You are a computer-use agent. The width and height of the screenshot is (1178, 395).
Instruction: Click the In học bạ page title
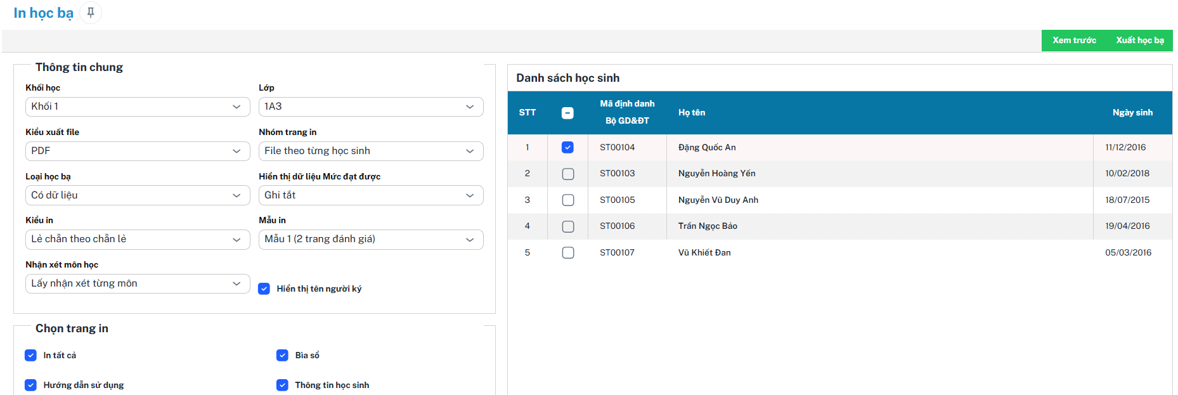43,13
